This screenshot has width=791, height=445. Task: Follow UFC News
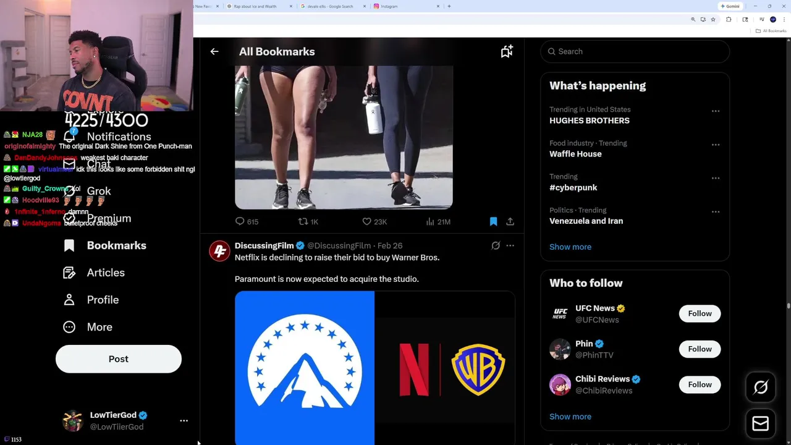click(700, 313)
